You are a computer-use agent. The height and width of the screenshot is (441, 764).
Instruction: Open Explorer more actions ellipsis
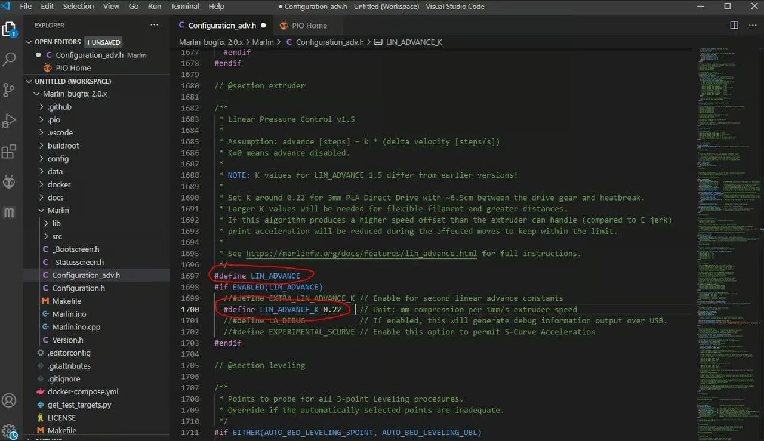point(155,26)
